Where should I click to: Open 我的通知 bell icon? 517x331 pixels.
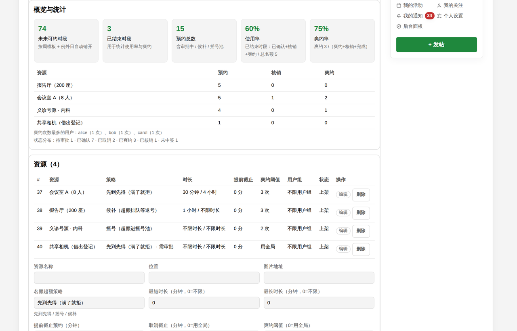tap(399, 16)
